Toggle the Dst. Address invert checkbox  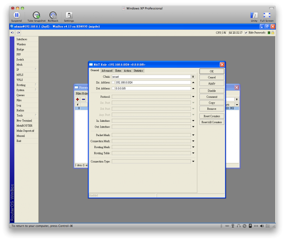(x=113, y=88)
